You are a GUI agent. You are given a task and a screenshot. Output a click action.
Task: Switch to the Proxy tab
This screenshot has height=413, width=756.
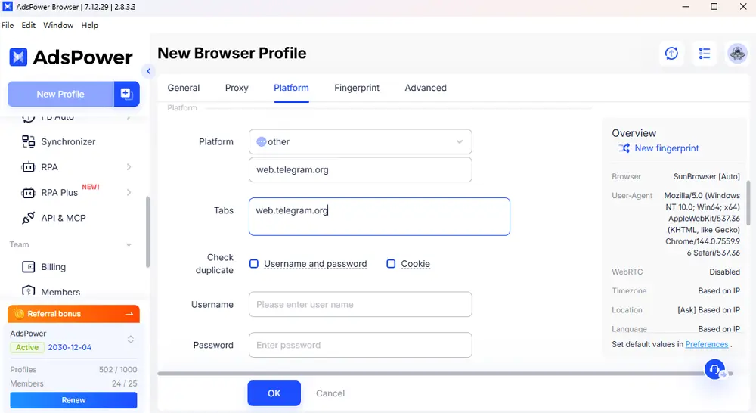point(237,88)
